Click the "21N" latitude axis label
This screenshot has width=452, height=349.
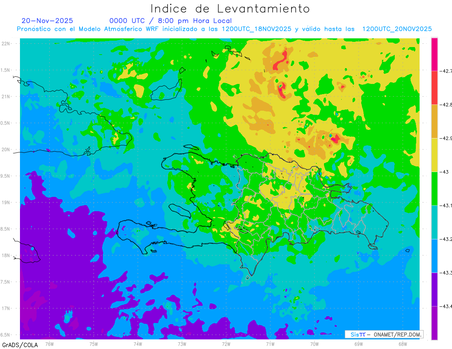coord(6,96)
